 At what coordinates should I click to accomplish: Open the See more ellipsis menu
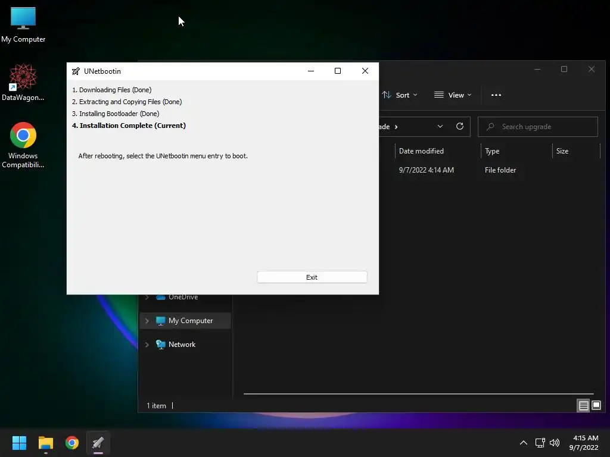pyautogui.click(x=496, y=95)
